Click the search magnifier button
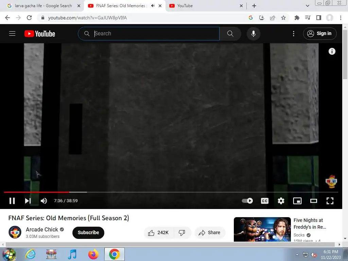 [230, 34]
